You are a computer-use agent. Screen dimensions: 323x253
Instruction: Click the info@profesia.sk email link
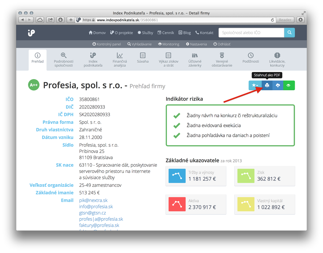click(96, 206)
